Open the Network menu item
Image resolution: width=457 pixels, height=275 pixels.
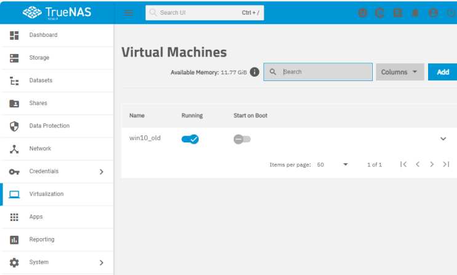[x=57, y=149]
